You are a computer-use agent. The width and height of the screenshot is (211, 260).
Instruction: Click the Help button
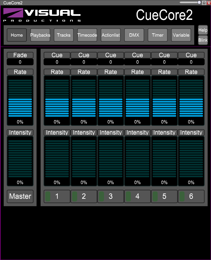[x=203, y=30]
